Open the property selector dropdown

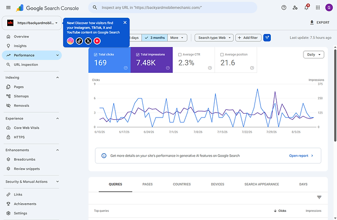pyautogui.click(x=32, y=23)
